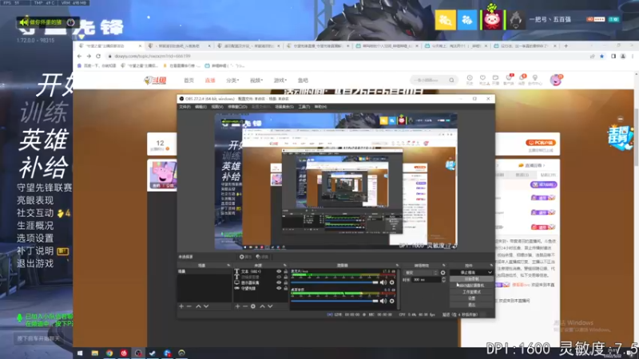The width and height of the screenshot is (639, 359).
Task: Remove the selected scene in OBS
Action: 189,306
